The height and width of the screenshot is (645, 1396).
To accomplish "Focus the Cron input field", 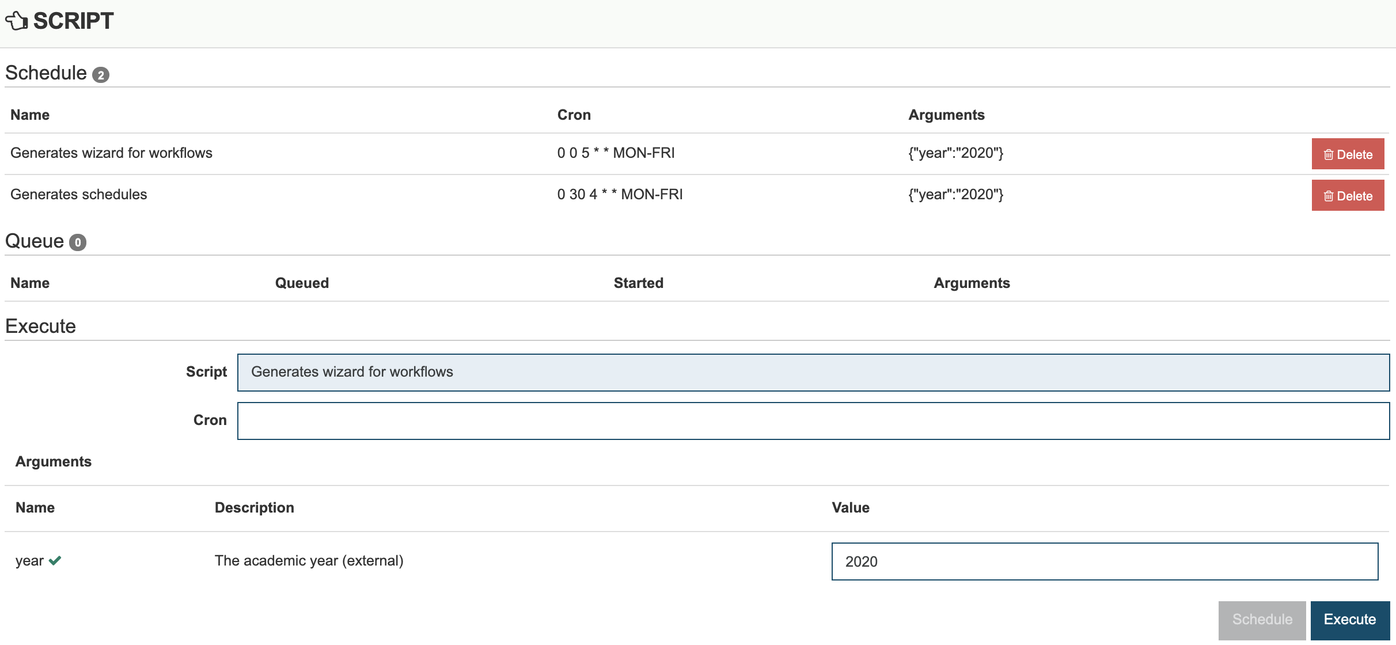I will pos(813,421).
